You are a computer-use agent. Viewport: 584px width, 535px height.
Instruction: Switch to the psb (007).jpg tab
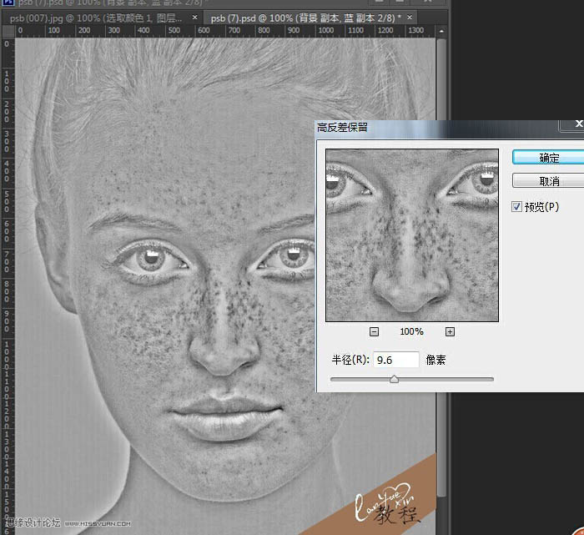[96, 18]
